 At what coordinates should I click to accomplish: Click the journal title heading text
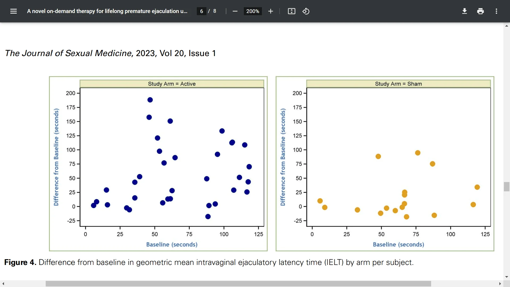tap(110, 53)
